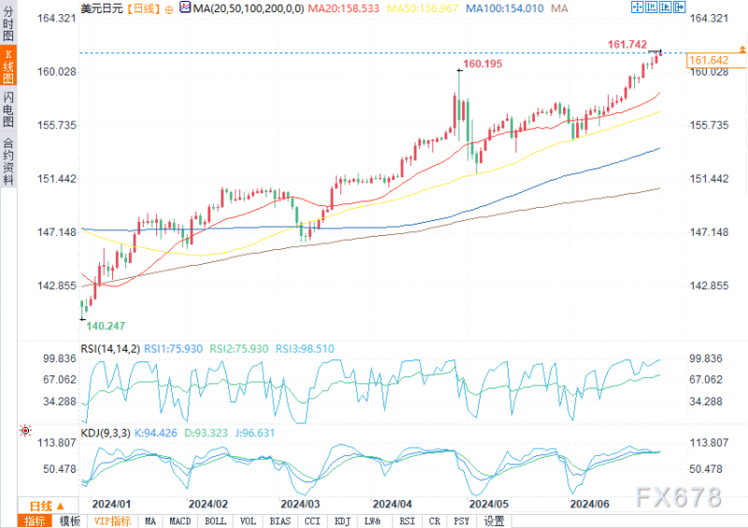Click the red sun icon beside KDJ panel
This screenshot has width=748, height=528.
[25, 431]
